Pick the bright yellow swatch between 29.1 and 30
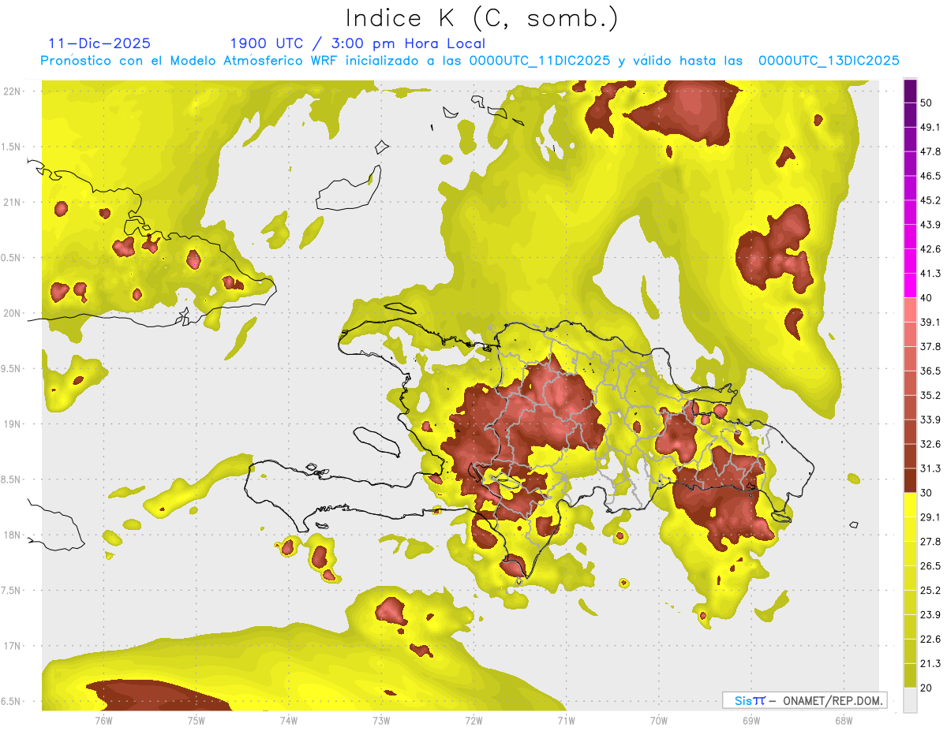Viewport: 947px width, 731px height. (x=910, y=505)
